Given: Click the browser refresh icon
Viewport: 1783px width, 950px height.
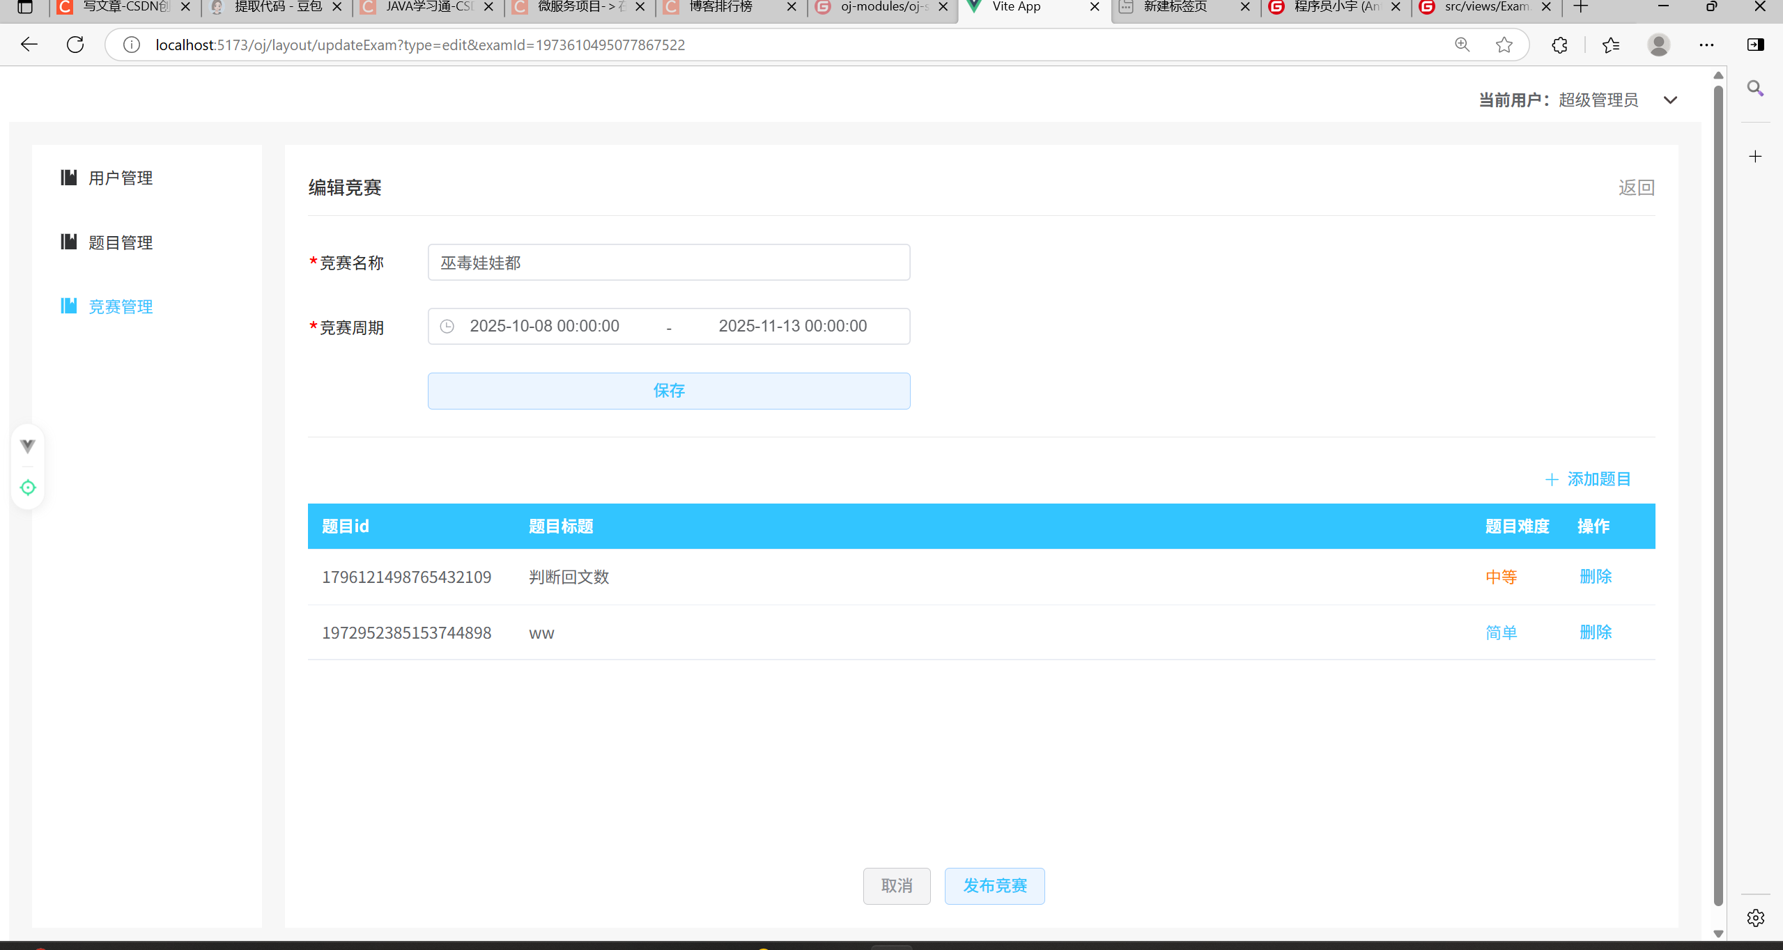Looking at the screenshot, I should tap(75, 45).
